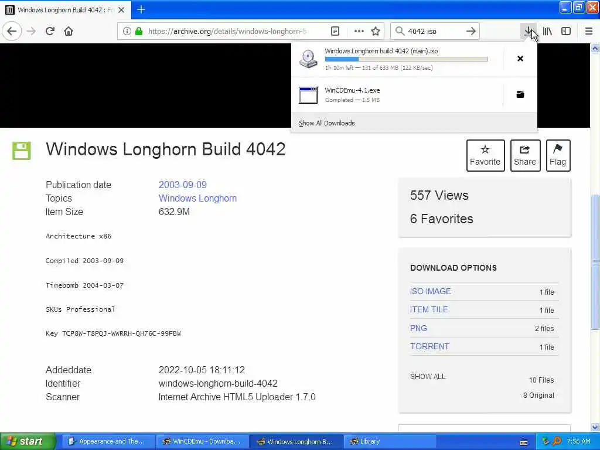600x450 pixels.
Task: Click the Timebomb 2004-03-07 line
Action: click(x=84, y=285)
